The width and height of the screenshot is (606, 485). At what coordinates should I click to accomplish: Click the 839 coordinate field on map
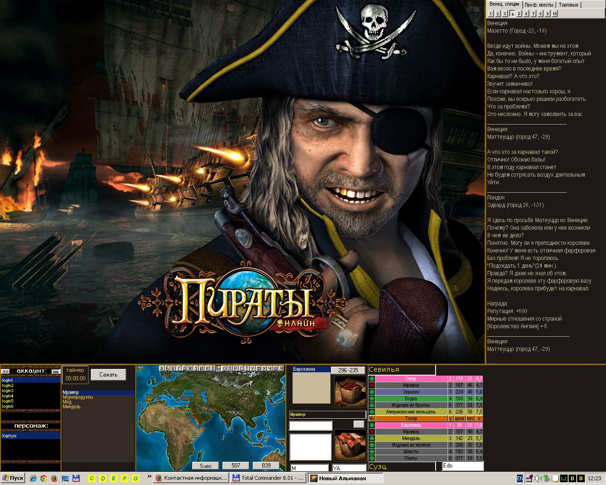point(266,466)
